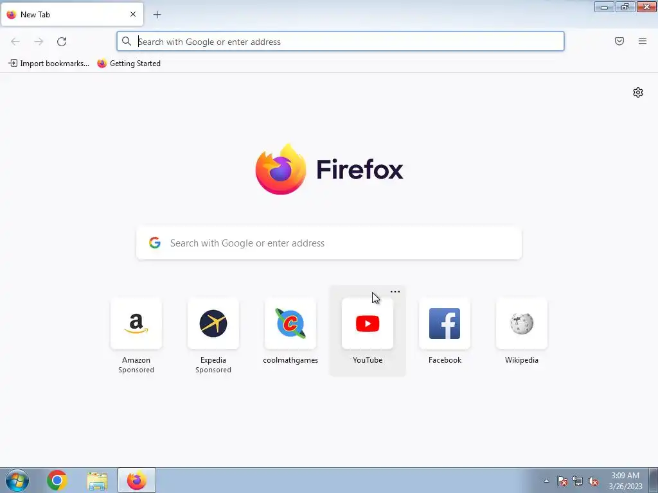Open new tab personalize settings gear

[x=638, y=92]
